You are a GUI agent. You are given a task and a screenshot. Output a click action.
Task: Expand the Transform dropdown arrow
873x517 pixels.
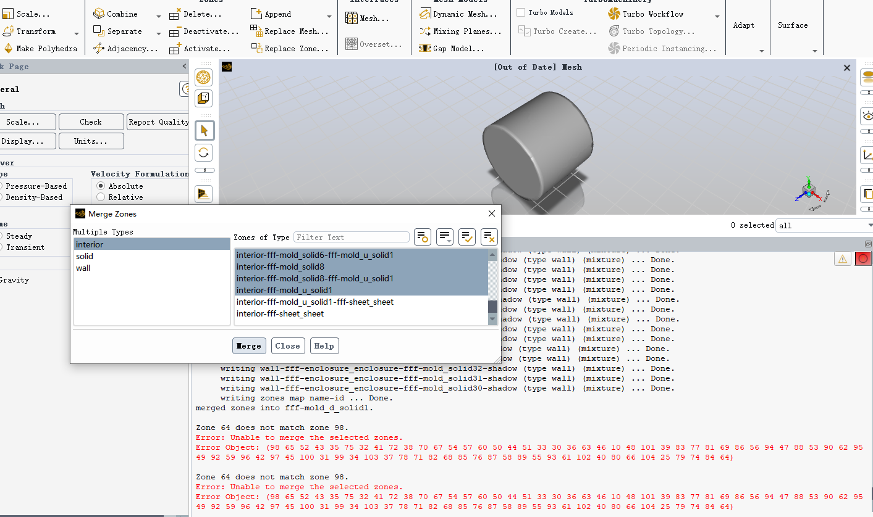point(77,34)
